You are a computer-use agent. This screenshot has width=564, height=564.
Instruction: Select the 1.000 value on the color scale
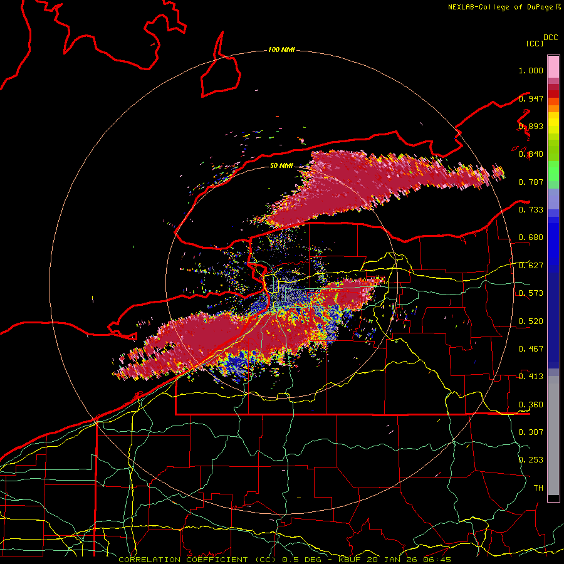pos(531,70)
